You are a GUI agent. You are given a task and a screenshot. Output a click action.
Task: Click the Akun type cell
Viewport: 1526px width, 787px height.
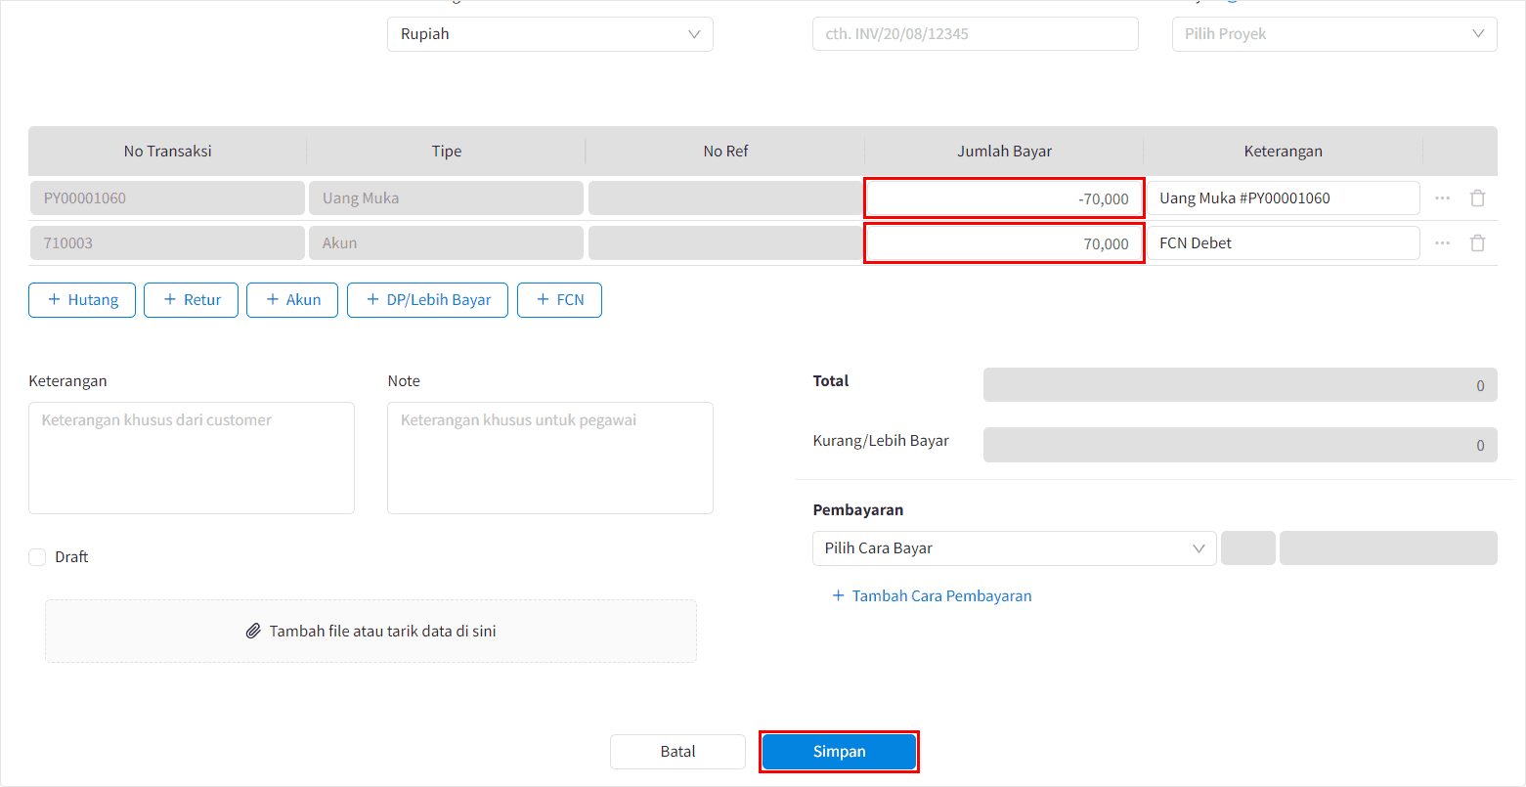446,242
